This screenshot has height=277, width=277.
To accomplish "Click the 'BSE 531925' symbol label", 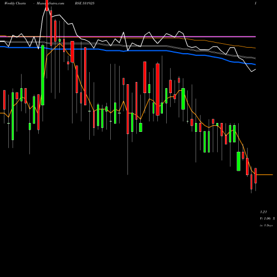I will tap(85, 3).
